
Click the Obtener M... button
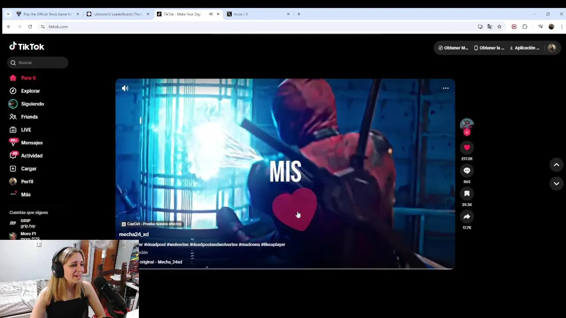[453, 48]
